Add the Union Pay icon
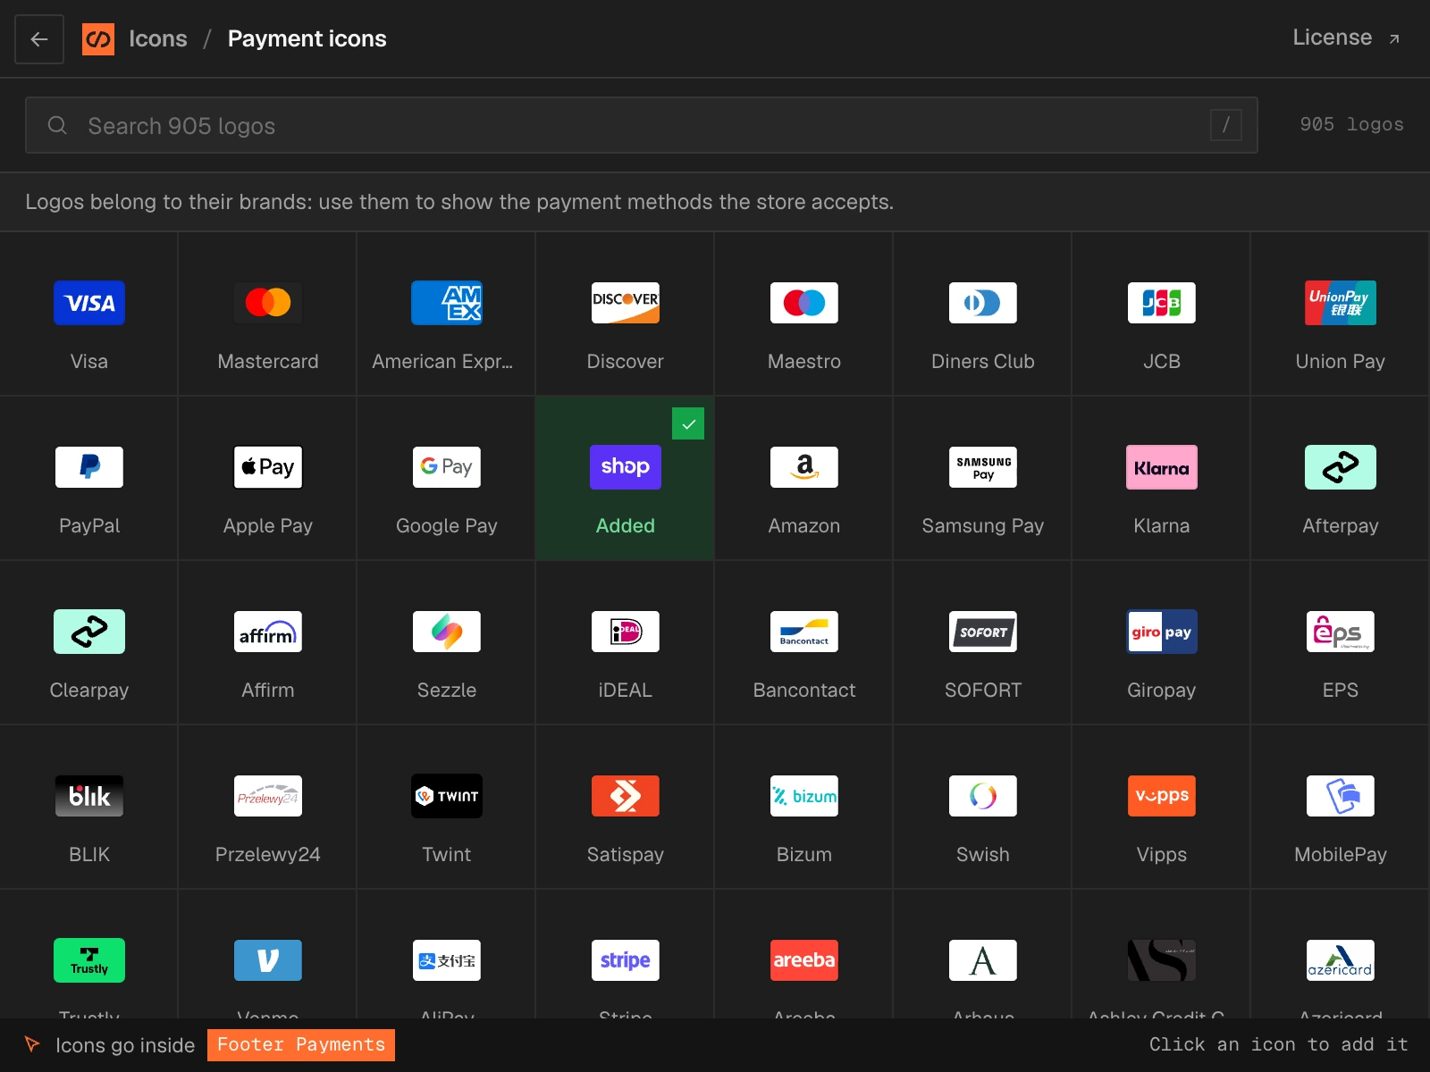 tap(1341, 314)
